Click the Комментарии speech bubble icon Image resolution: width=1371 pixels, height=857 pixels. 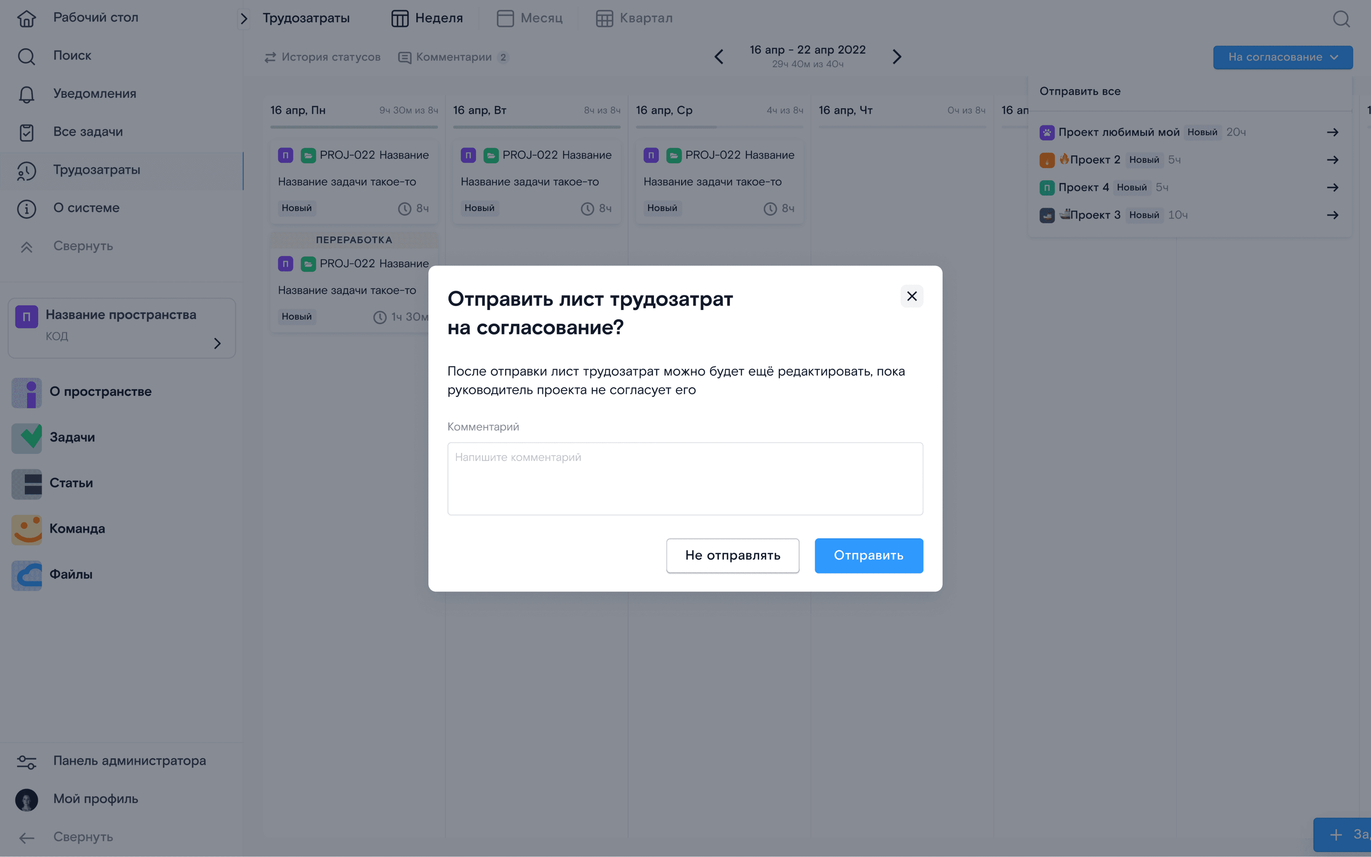point(405,57)
